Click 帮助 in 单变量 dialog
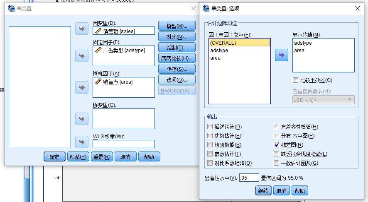This screenshot has width=368, height=202. [x=149, y=156]
